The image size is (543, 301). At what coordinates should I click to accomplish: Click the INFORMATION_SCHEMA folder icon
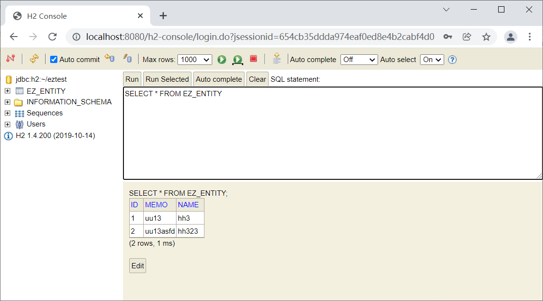[18, 102]
